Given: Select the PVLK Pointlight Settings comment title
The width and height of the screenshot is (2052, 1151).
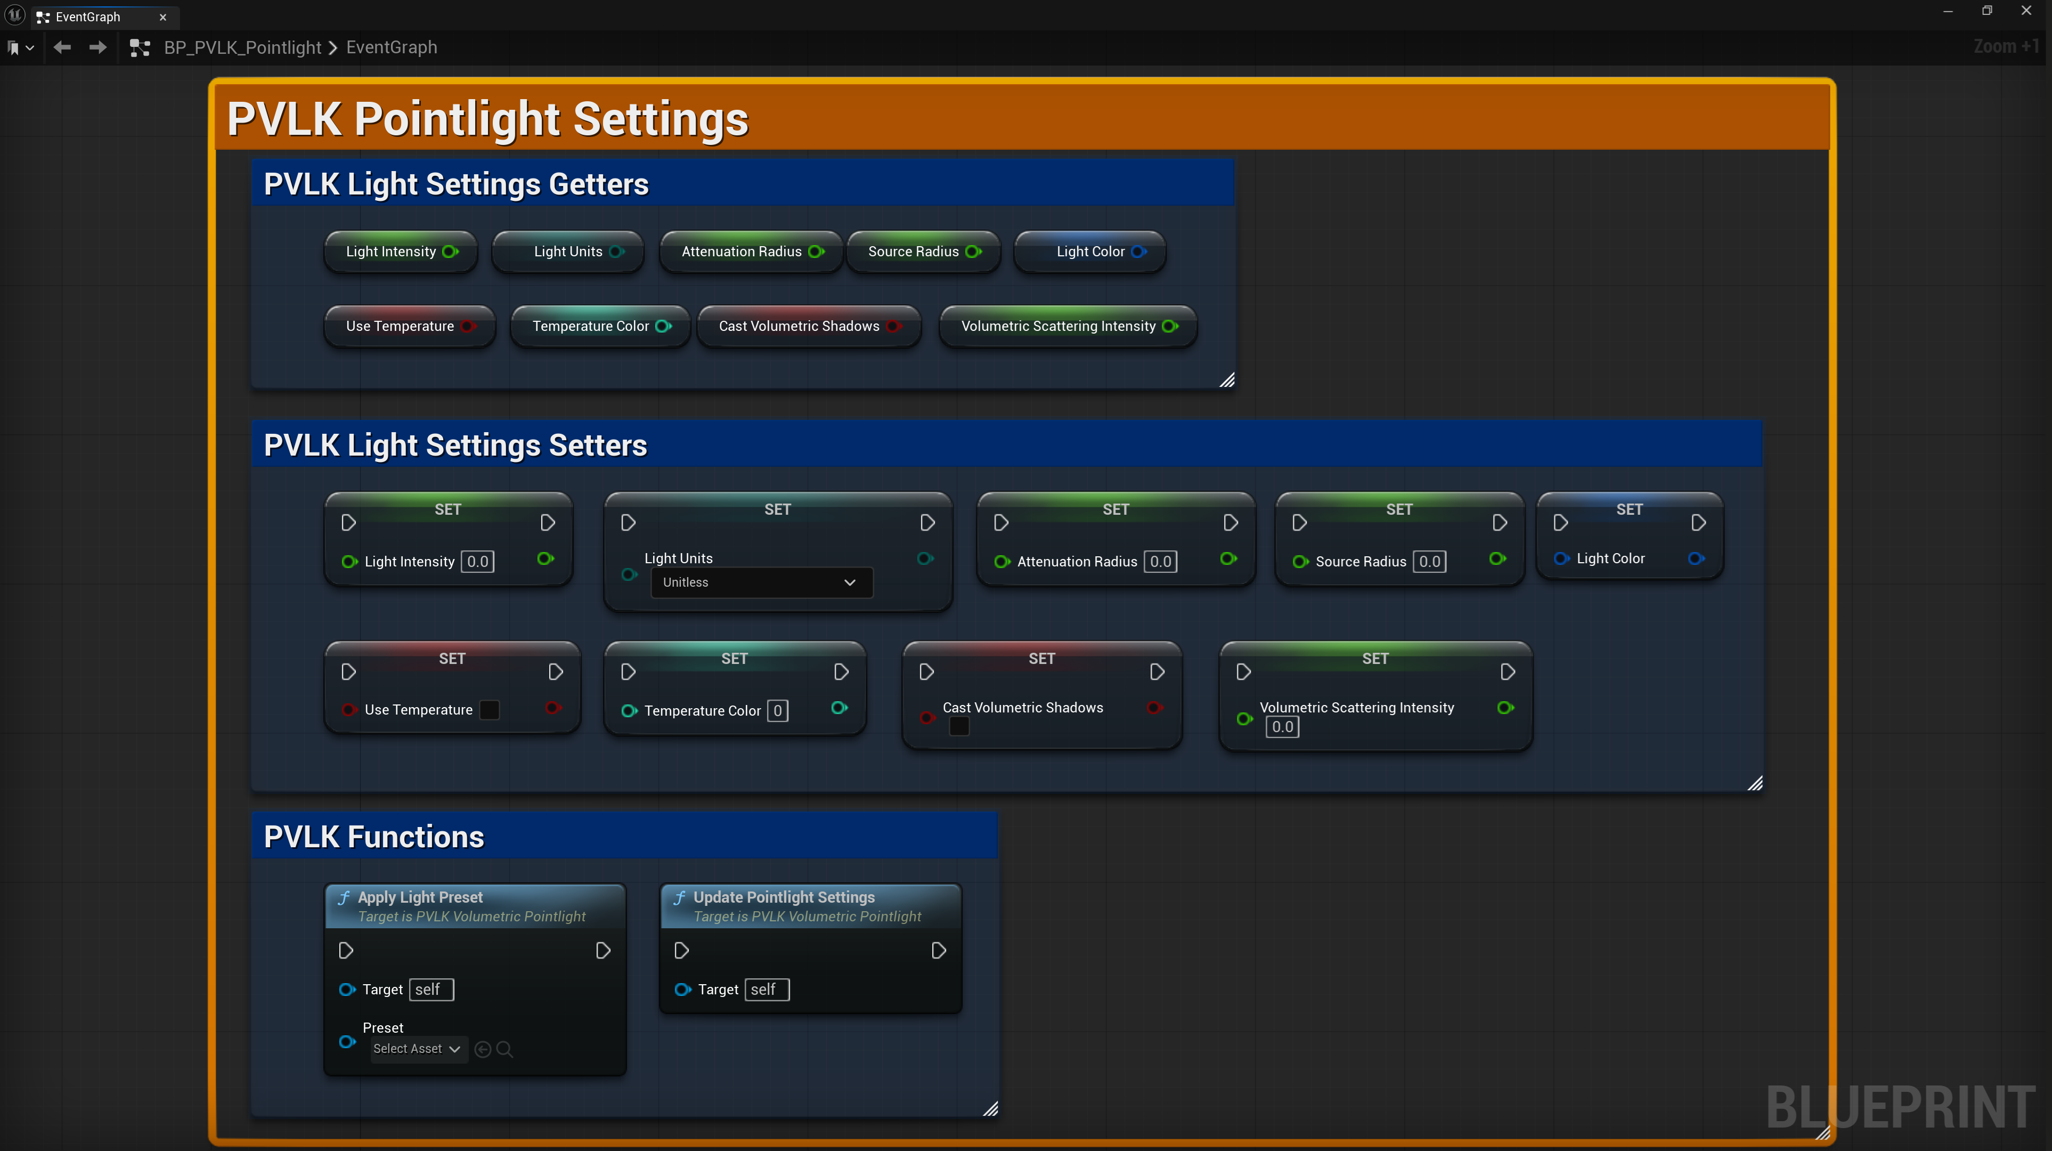Looking at the screenshot, I should 487,119.
